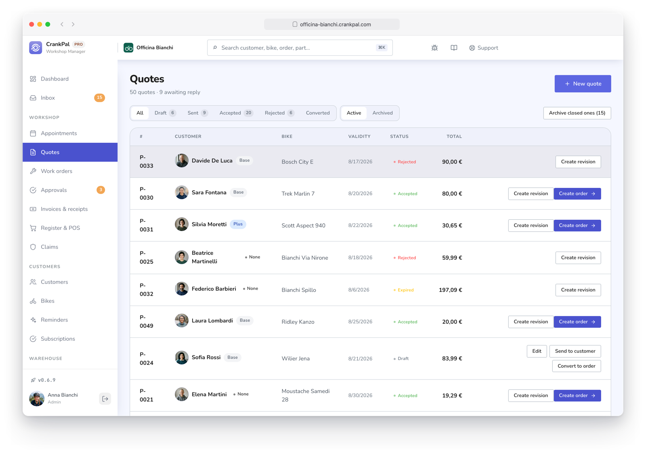Click the Officina Bianchi workshop logo
Image resolution: width=646 pixels, height=456 pixels.
click(x=128, y=48)
